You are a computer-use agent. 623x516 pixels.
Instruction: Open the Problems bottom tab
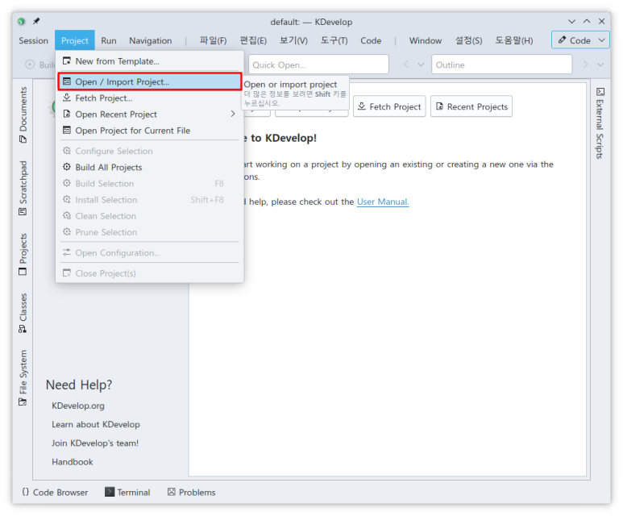[x=192, y=492]
